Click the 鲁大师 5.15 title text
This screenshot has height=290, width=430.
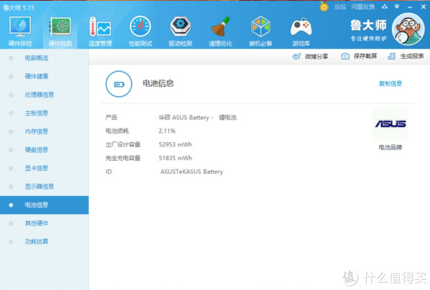19,7
